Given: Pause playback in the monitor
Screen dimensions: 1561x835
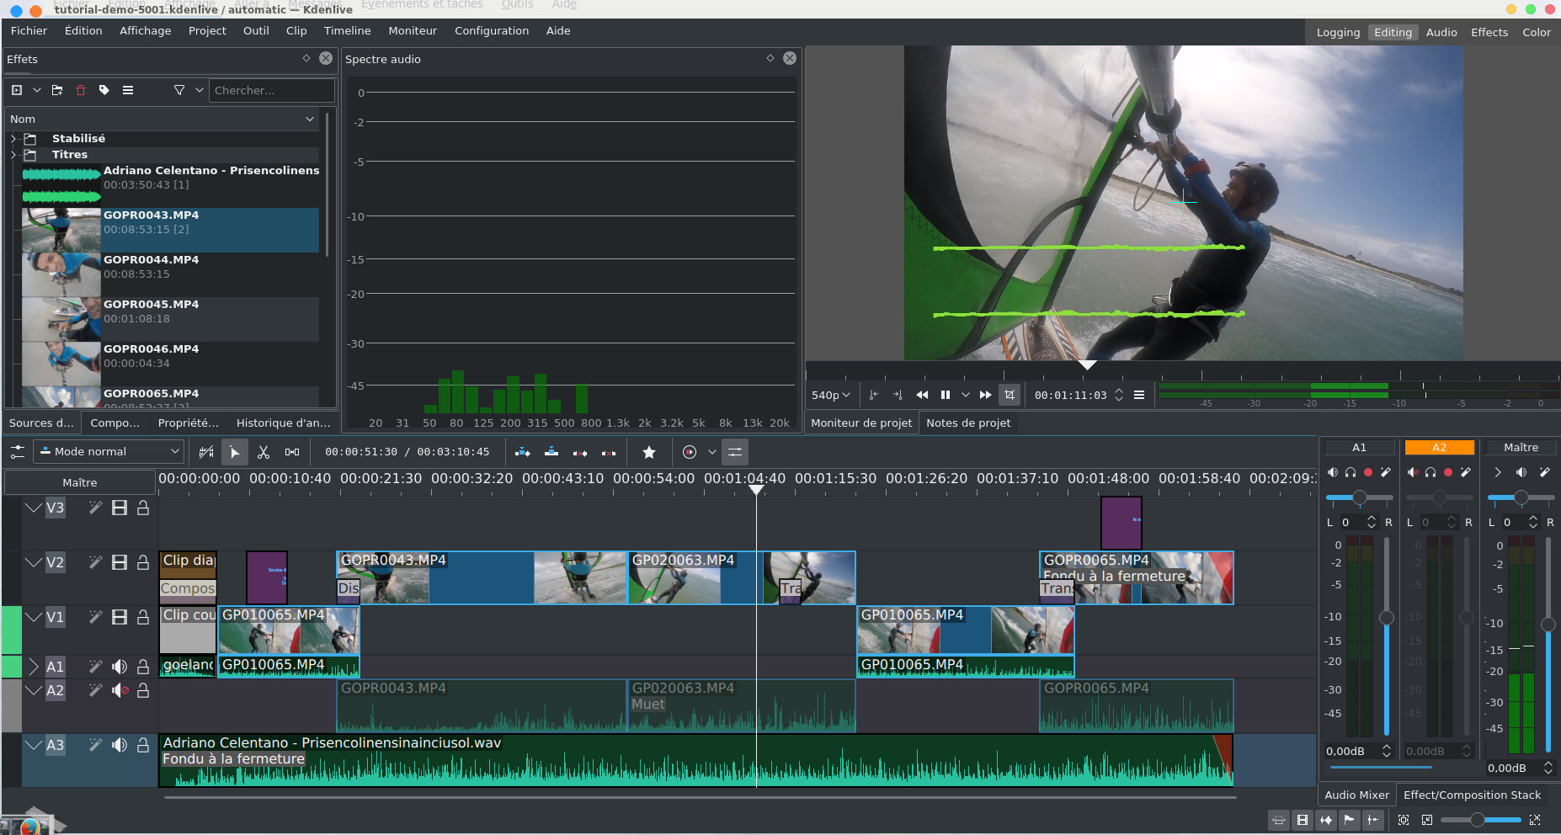Looking at the screenshot, I should click(x=946, y=395).
